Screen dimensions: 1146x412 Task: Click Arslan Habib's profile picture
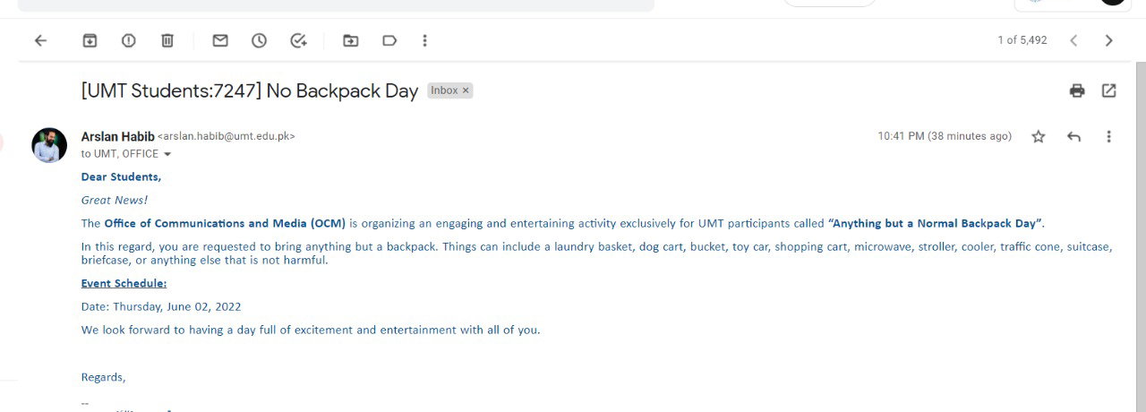[x=49, y=145]
